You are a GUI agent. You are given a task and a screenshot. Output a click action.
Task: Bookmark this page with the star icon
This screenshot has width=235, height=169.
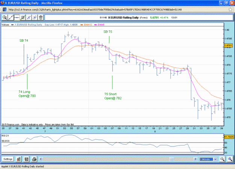230,10
